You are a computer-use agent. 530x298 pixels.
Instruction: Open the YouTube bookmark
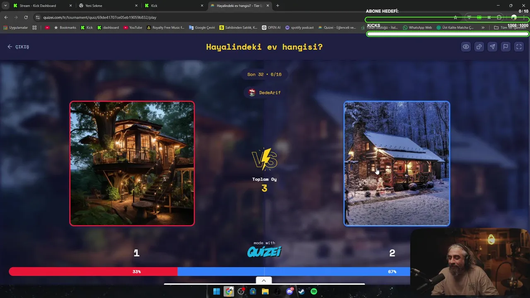[132, 28]
